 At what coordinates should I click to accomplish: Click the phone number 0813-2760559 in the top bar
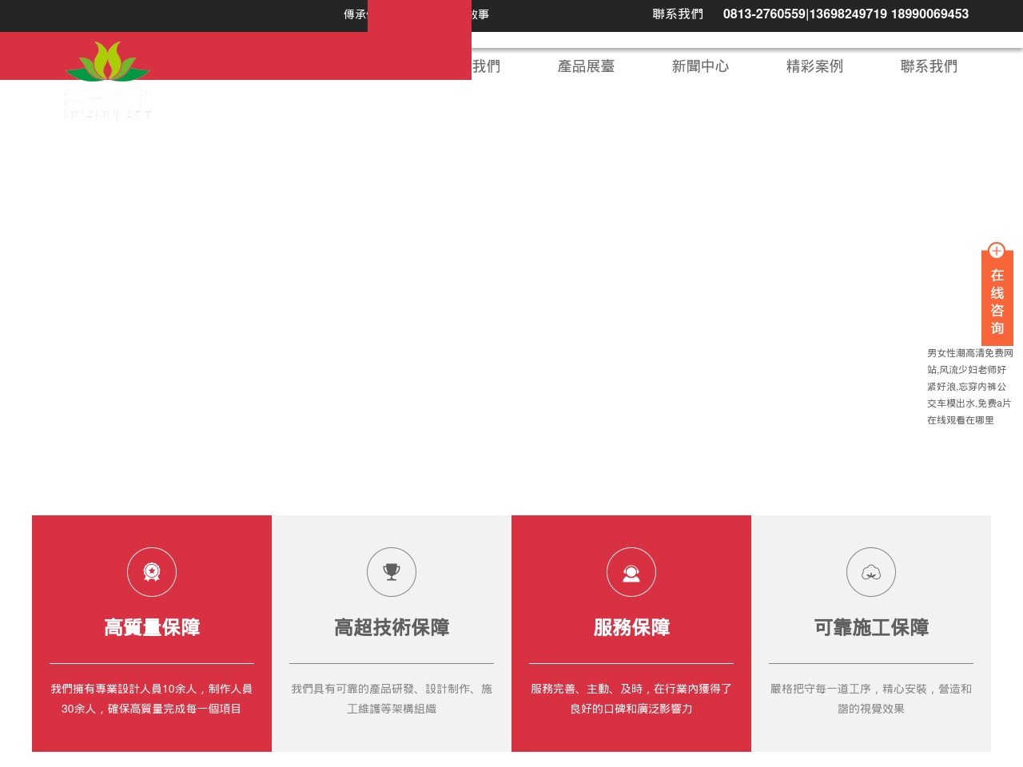[764, 14]
